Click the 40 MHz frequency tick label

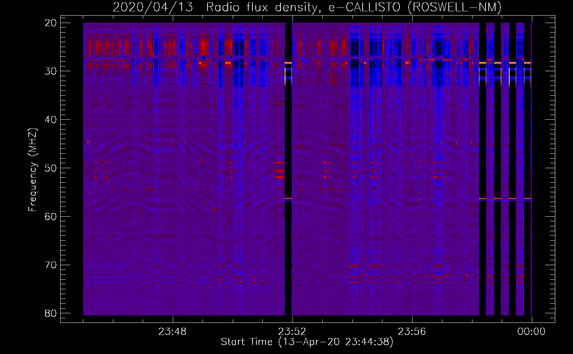tap(51, 120)
